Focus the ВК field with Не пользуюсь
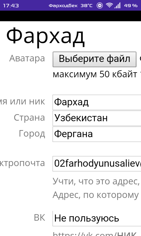Screen dimensions: 141x236 (x=97, y=219)
